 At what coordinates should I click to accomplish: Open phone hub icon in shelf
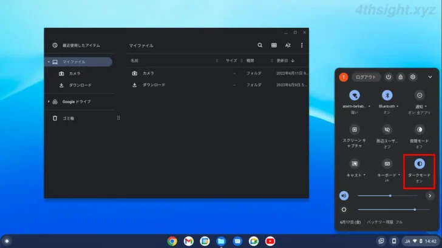pos(394,241)
